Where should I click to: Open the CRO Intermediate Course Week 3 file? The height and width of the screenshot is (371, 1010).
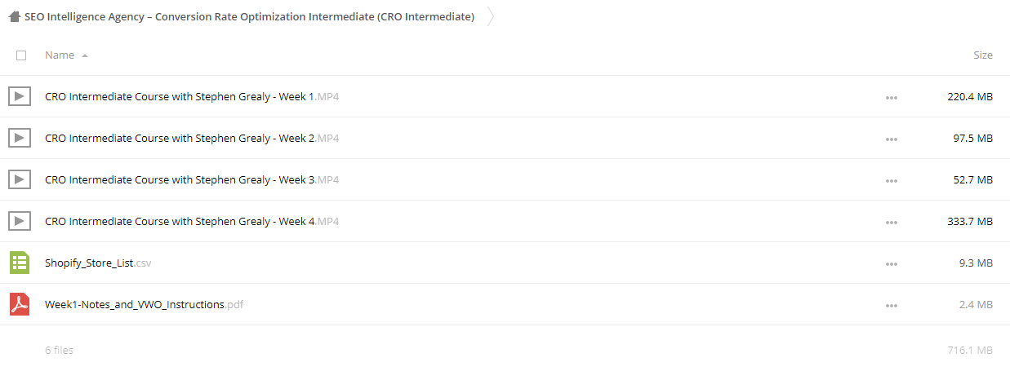192,179
